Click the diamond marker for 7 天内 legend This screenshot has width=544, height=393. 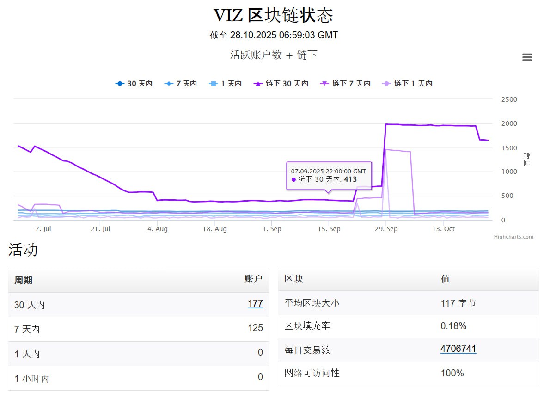169,84
